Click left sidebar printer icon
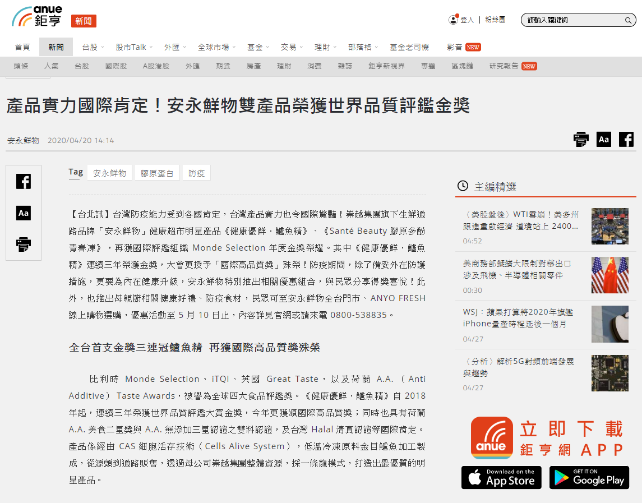Screen dimensions: 642x503 click(24, 244)
